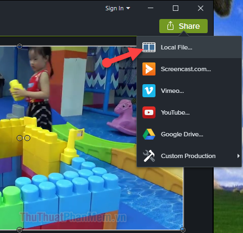Open the Custom Production menu entry
Viewport: 243px width, 233px height.
point(189,156)
